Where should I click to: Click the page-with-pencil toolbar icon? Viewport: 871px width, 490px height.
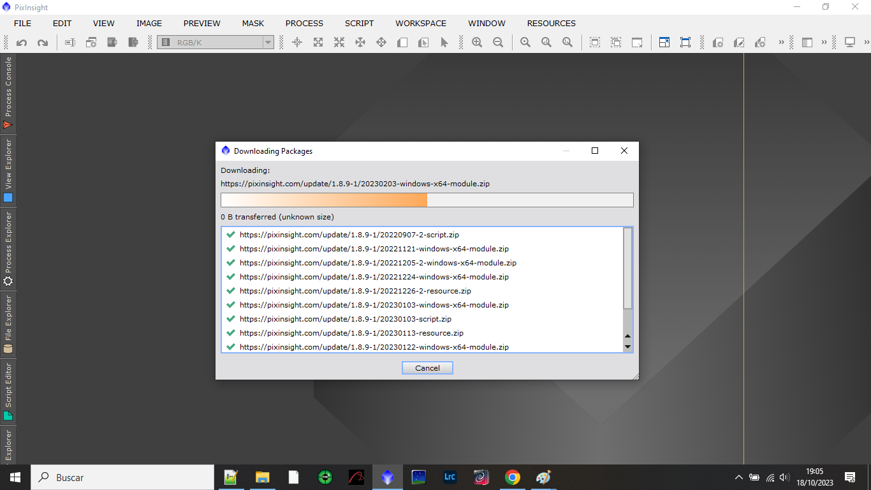739,43
